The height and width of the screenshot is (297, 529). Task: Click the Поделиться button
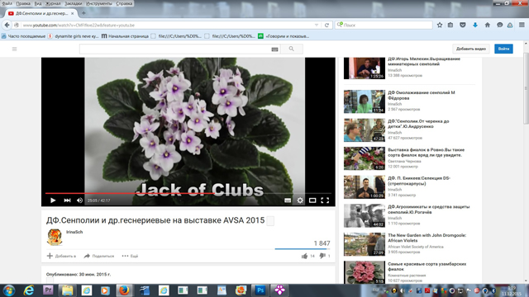click(99, 256)
